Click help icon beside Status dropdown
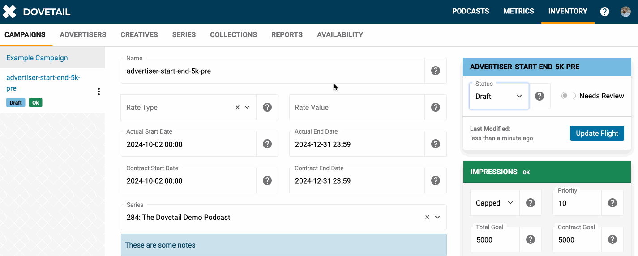The height and width of the screenshot is (256, 638). click(540, 96)
